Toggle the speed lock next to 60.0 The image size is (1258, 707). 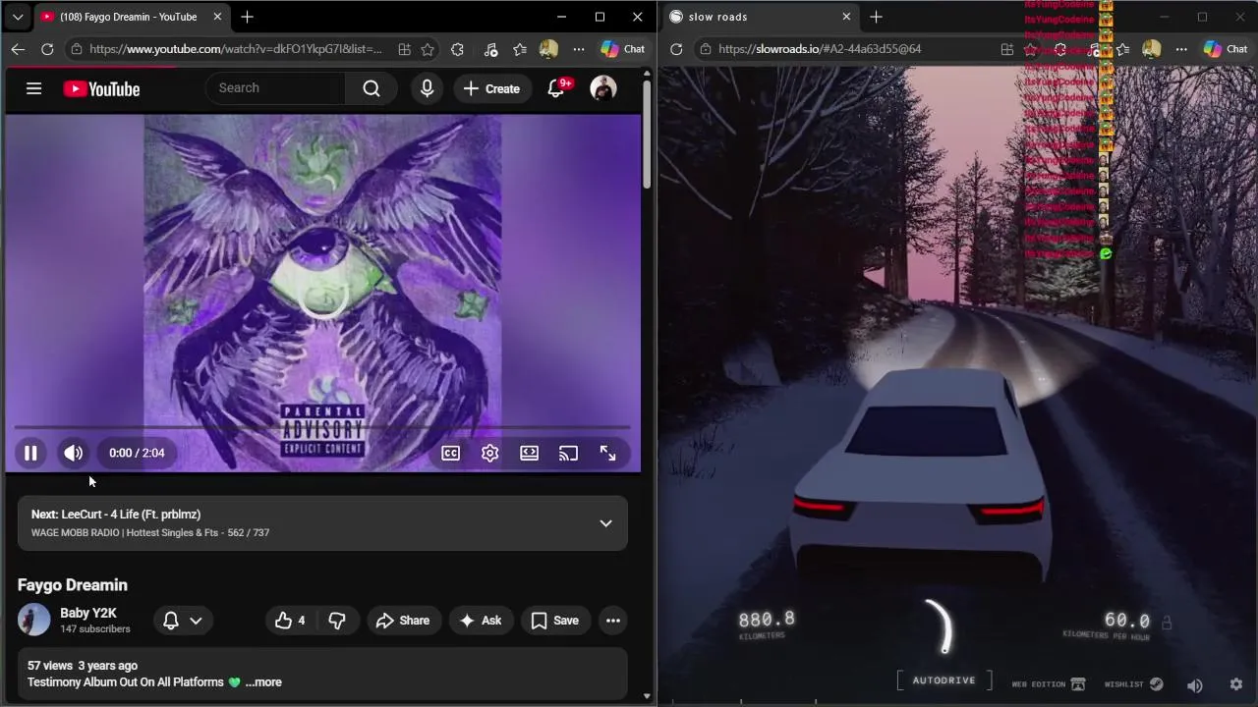[1167, 622]
